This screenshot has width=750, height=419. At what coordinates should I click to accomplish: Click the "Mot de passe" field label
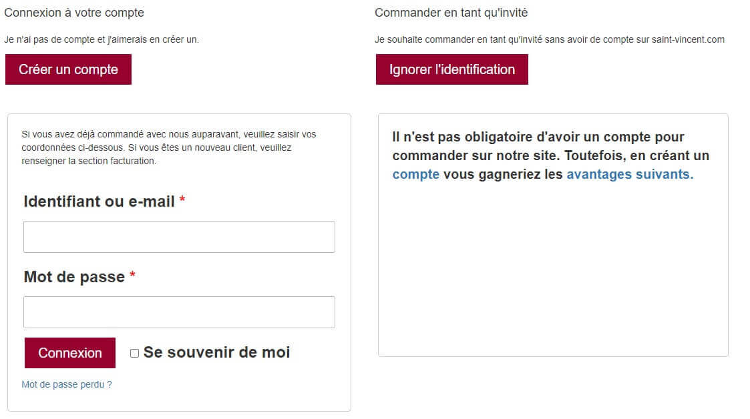point(74,277)
